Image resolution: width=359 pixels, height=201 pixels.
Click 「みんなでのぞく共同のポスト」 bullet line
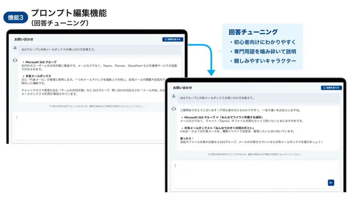coord(218,128)
